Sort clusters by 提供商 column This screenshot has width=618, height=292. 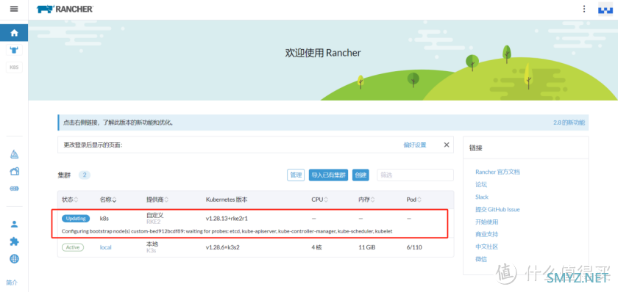tap(157, 200)
